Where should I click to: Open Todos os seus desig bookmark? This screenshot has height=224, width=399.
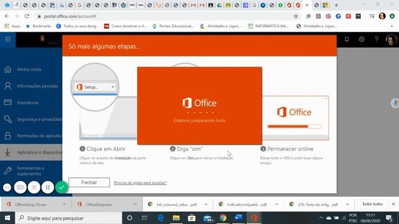(77, 26)
